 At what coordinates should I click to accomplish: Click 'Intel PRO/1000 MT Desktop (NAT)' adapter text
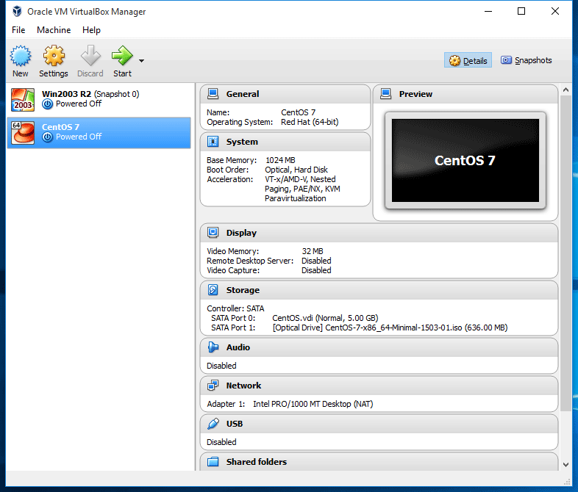click(x=313, y=404)
